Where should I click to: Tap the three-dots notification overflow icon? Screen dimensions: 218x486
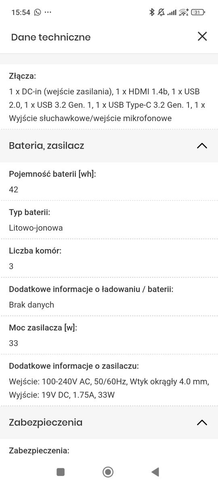48,12
